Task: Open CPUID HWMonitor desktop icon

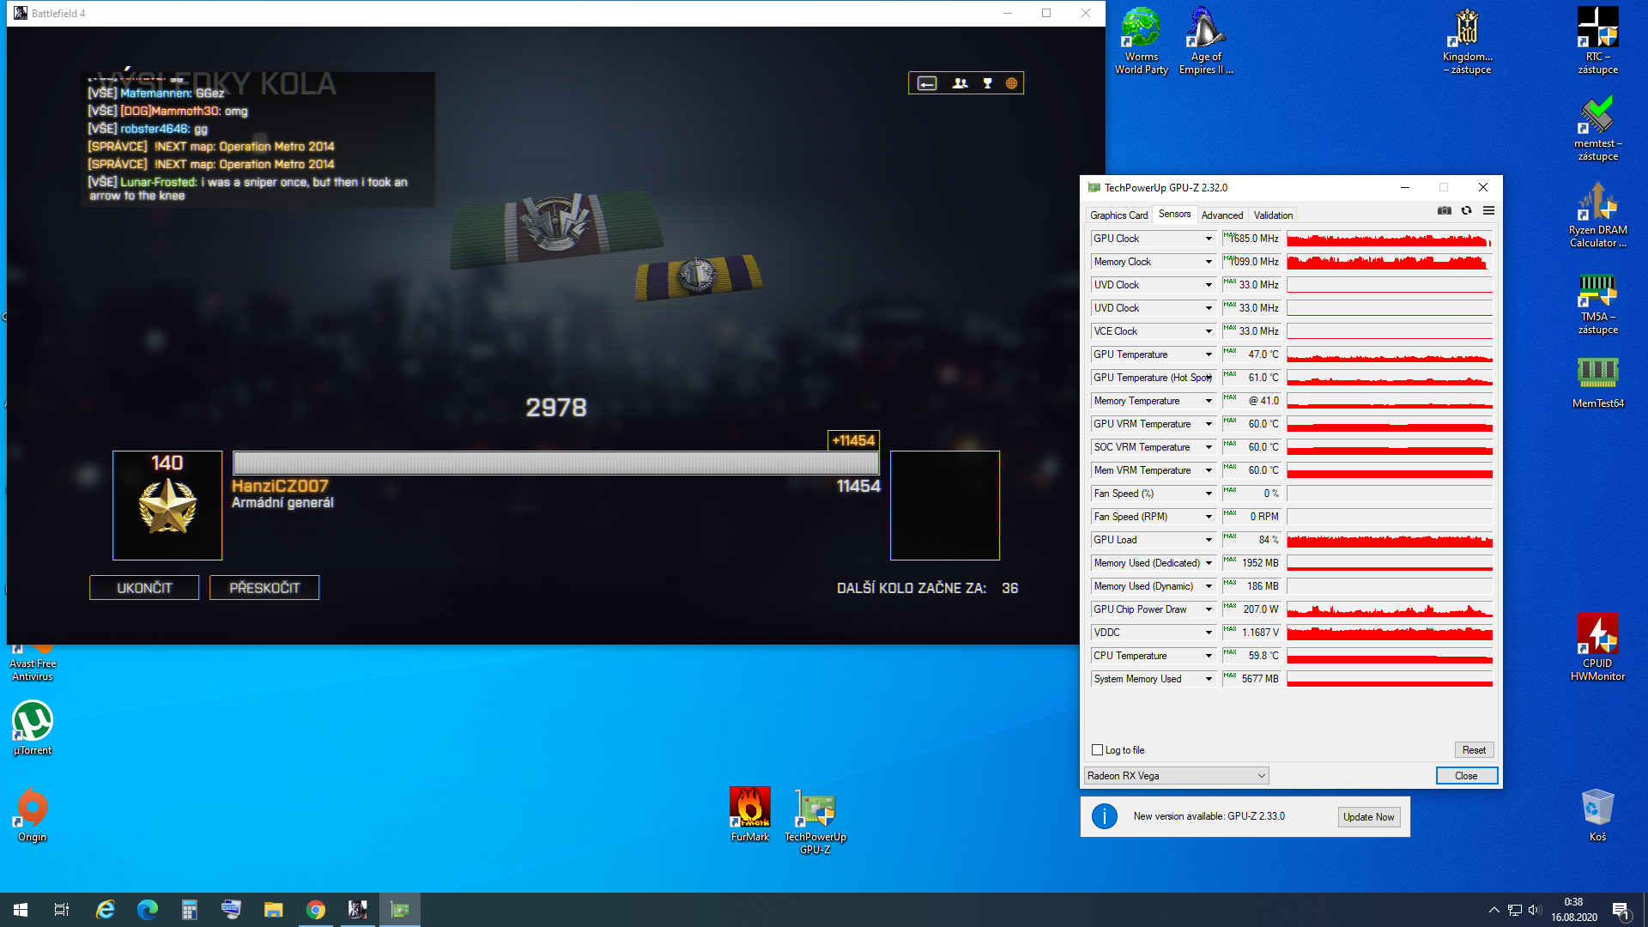Action: (x=1598, y=647)
